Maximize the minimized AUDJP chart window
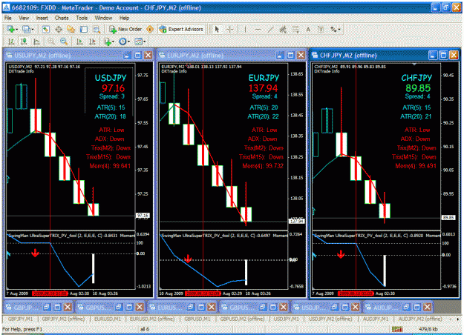The image size is (464, 335). click(x=416, y=308)
